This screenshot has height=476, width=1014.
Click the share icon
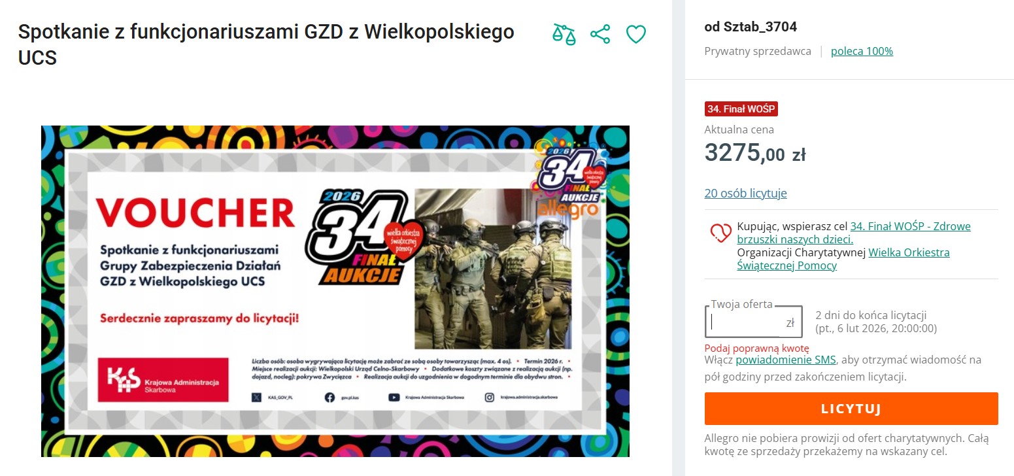point(600,34)
